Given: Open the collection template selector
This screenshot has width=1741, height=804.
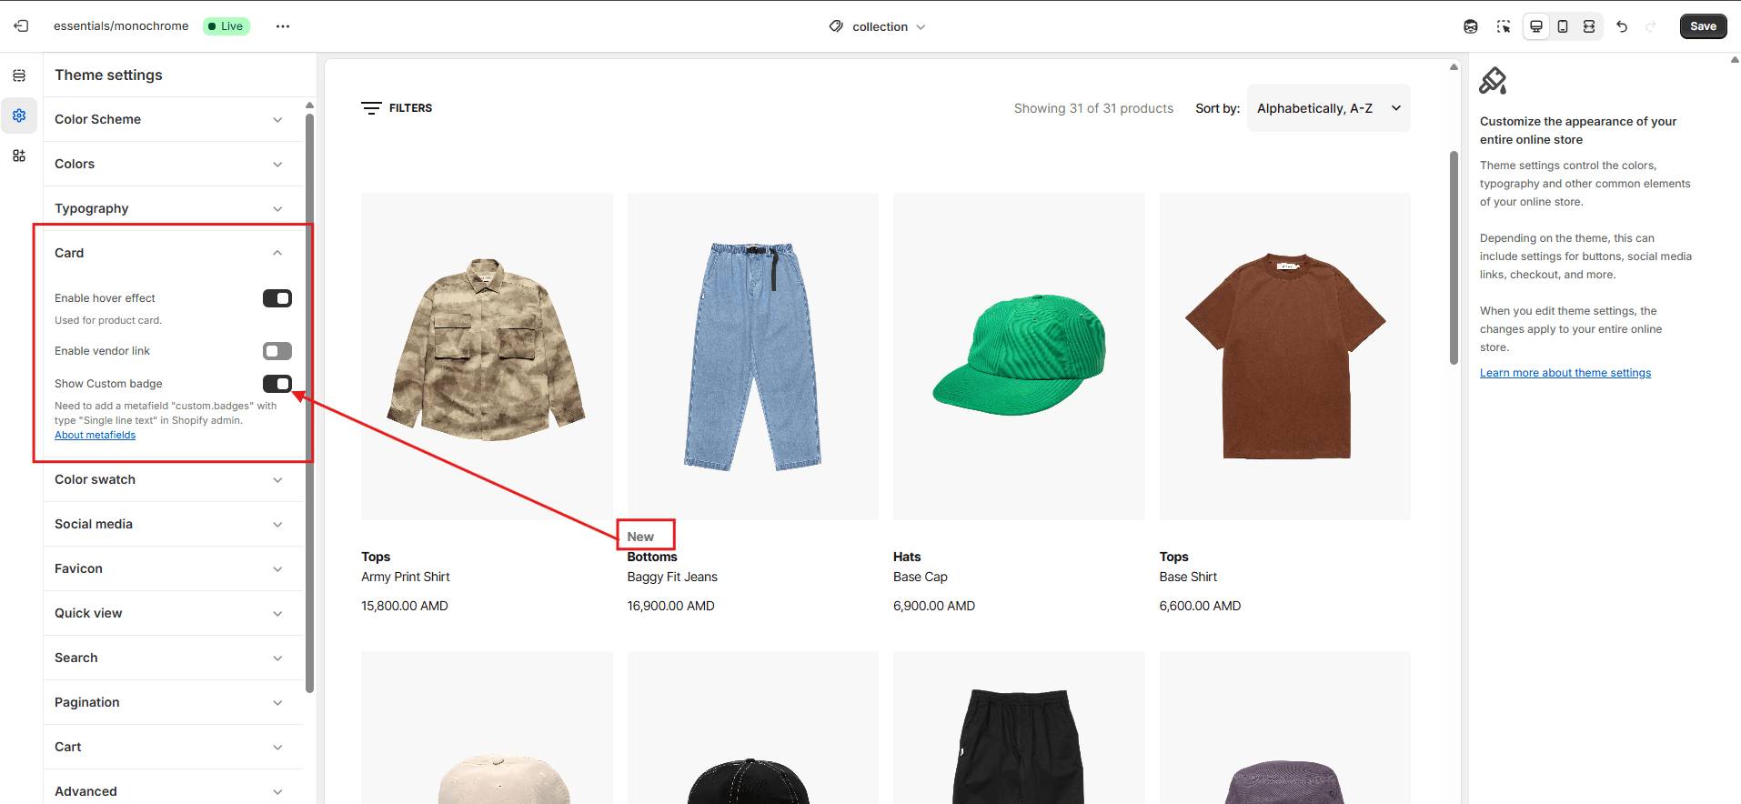Looking at the screenshot, I should point(878,26).
